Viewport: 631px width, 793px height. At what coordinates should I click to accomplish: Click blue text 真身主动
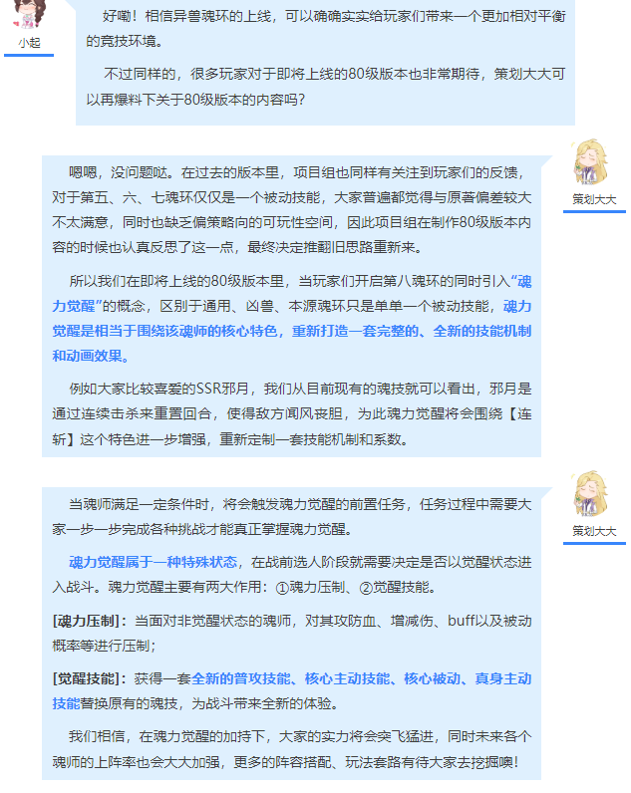(503, 678)
